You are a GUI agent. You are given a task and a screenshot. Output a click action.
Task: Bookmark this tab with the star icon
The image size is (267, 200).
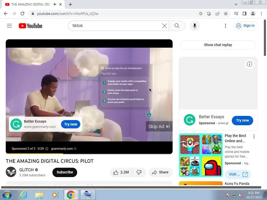(x=226, y=14)
